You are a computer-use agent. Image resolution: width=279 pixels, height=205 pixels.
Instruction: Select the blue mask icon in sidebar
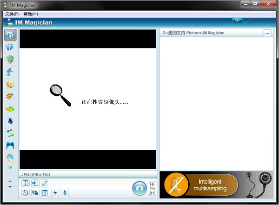pos(10,145)
